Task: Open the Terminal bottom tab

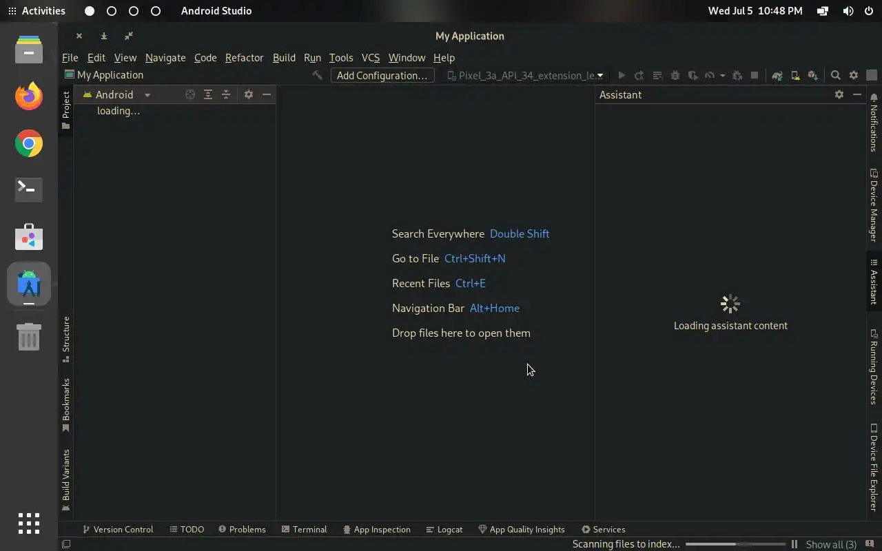Action: tap(304, 529)
